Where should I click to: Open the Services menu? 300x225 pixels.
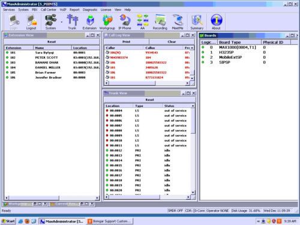pos(9,10)
